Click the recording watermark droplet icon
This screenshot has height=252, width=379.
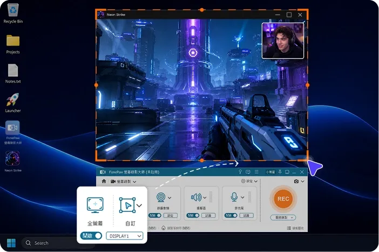[164, 228]
